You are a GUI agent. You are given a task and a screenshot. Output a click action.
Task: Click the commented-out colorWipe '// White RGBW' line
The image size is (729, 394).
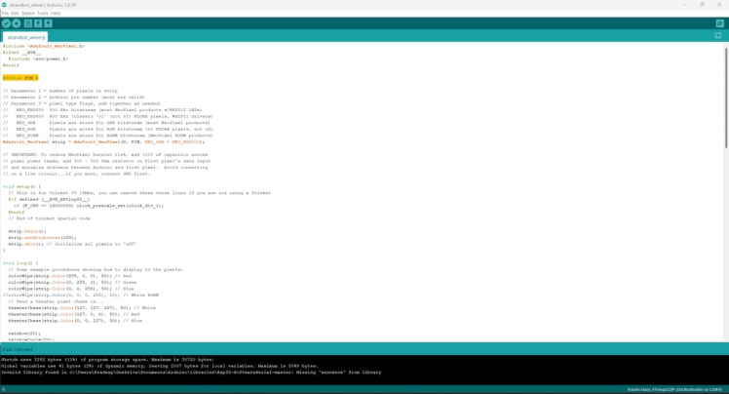tap(81, 295)
